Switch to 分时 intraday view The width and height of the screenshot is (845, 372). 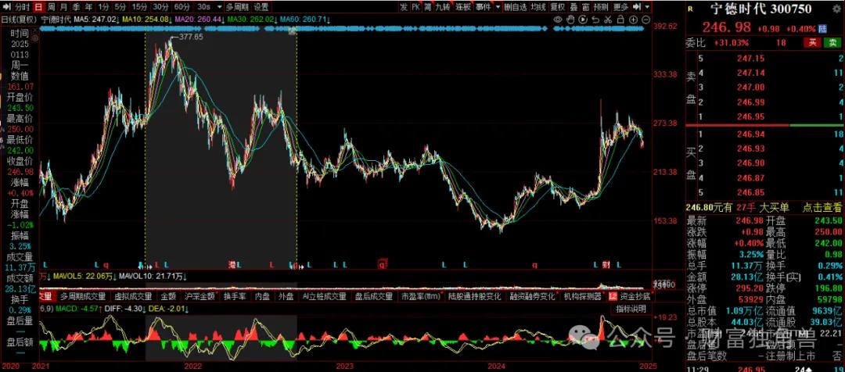pos(22,7)
